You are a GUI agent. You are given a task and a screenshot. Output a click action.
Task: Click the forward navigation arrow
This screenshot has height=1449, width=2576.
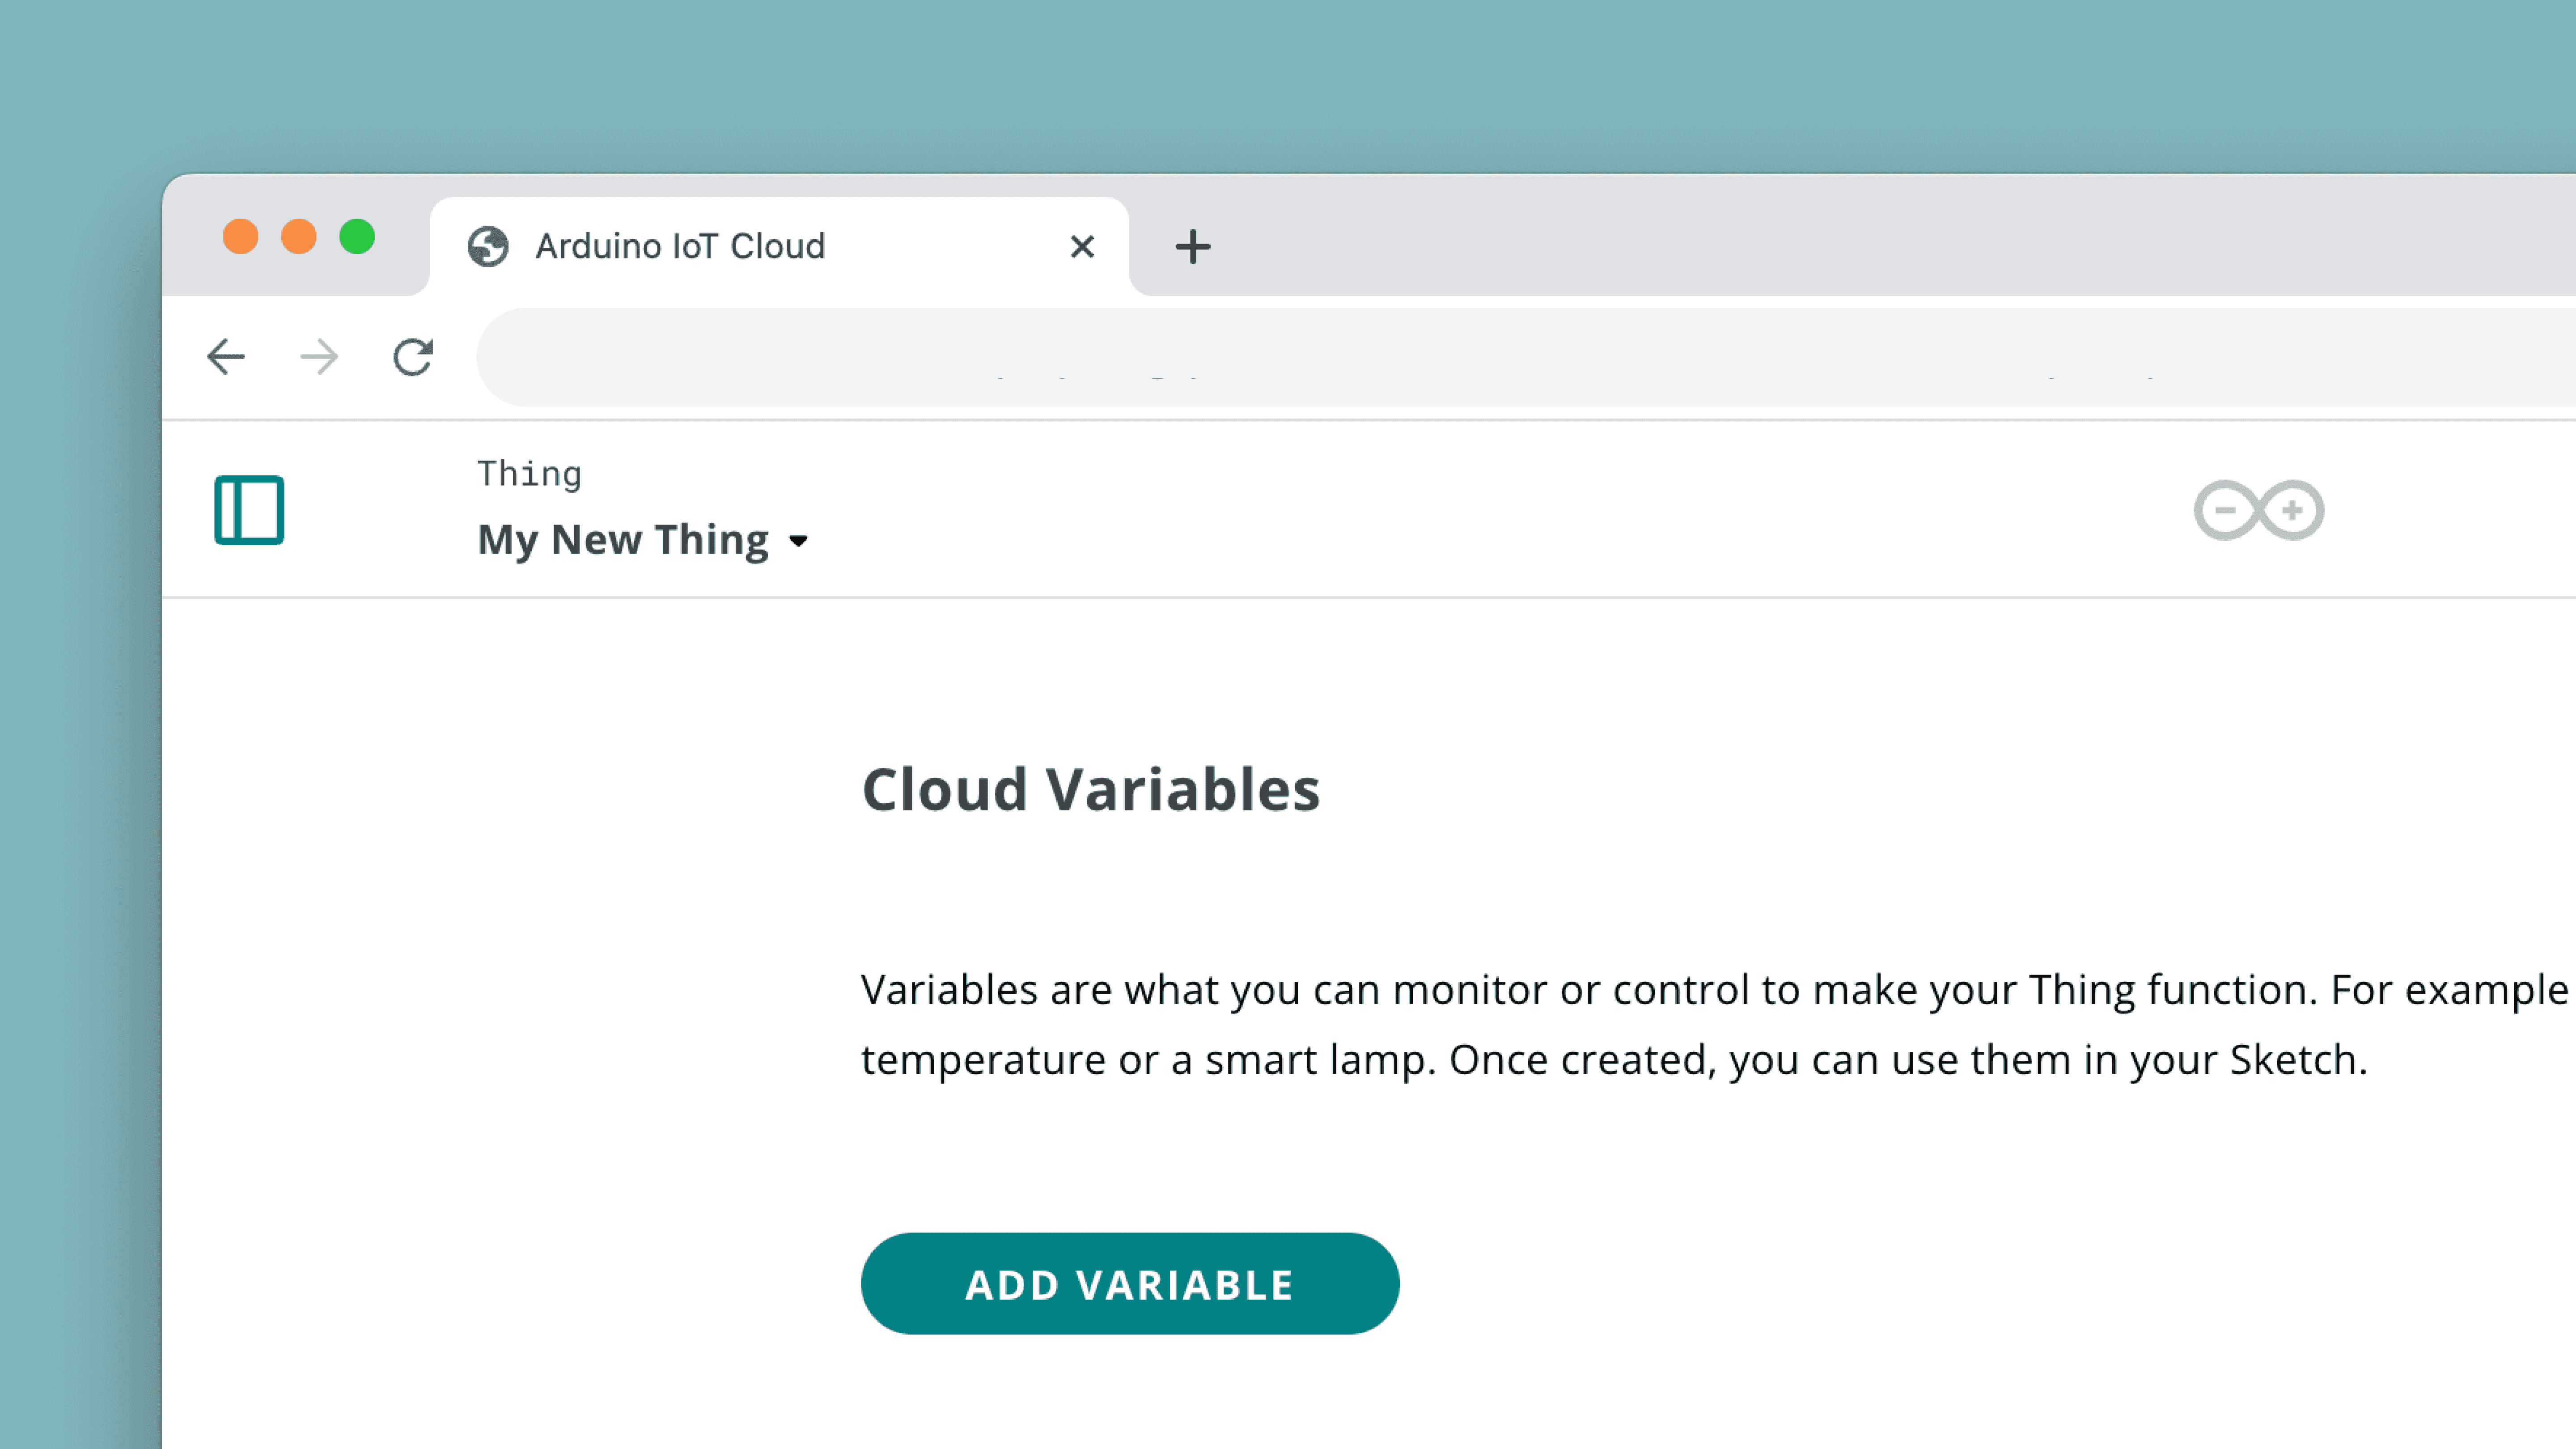[x=319, y=357]
